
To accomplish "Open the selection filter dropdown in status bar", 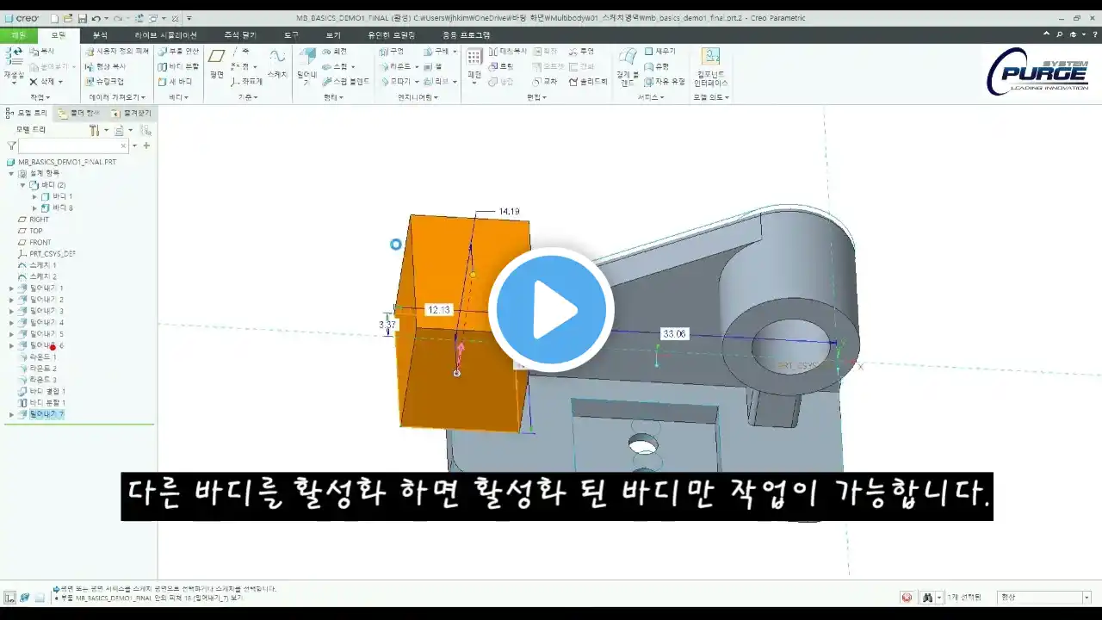I will click(1087, 598).
